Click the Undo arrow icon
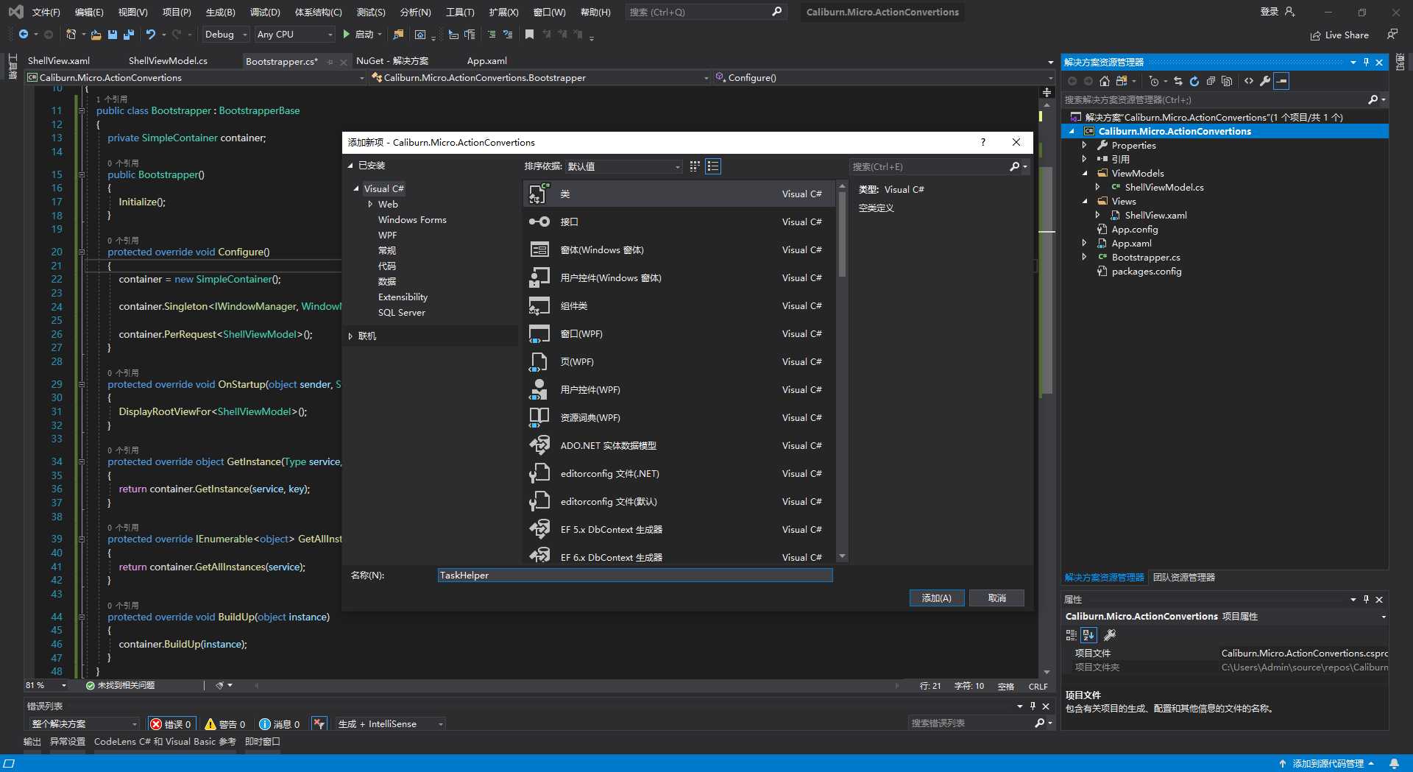Image resolution: width=1413 pixels, height=772 pixels. tap(151, 35)
